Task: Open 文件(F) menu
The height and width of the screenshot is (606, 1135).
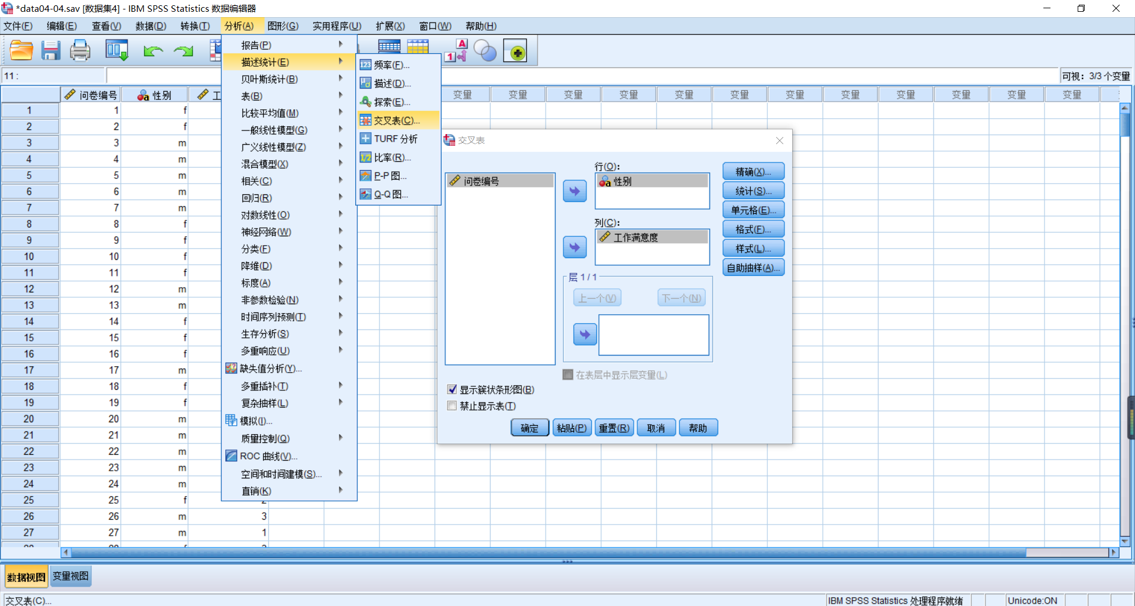Action: pyautogui.click(x=18, y=26)
